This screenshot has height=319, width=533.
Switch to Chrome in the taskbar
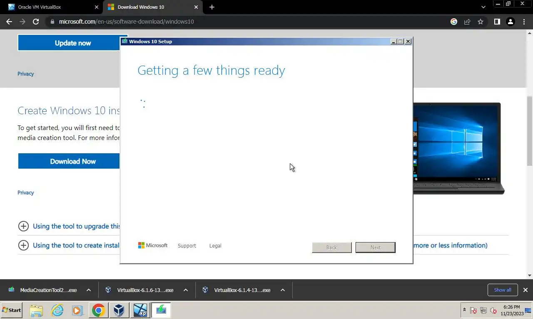pyautogui.click(x=99, y=310)
